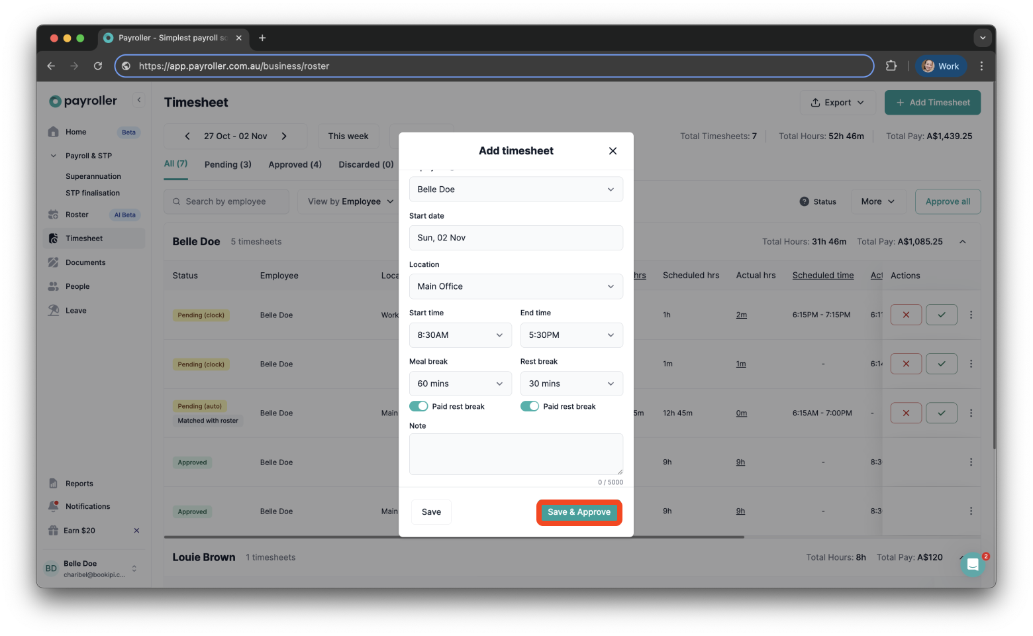Select the Approved (4) tab
Image resolution: width=1033 pixels, height=636 pixels.
coord(295,164)
